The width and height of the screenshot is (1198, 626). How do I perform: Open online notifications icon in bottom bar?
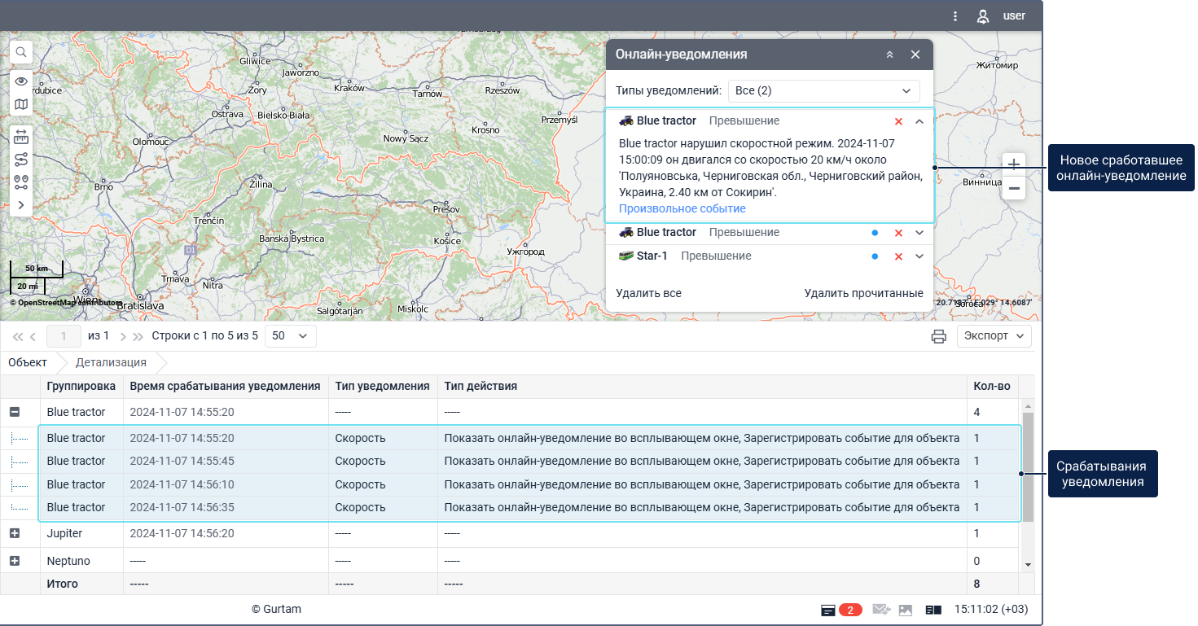828,610
